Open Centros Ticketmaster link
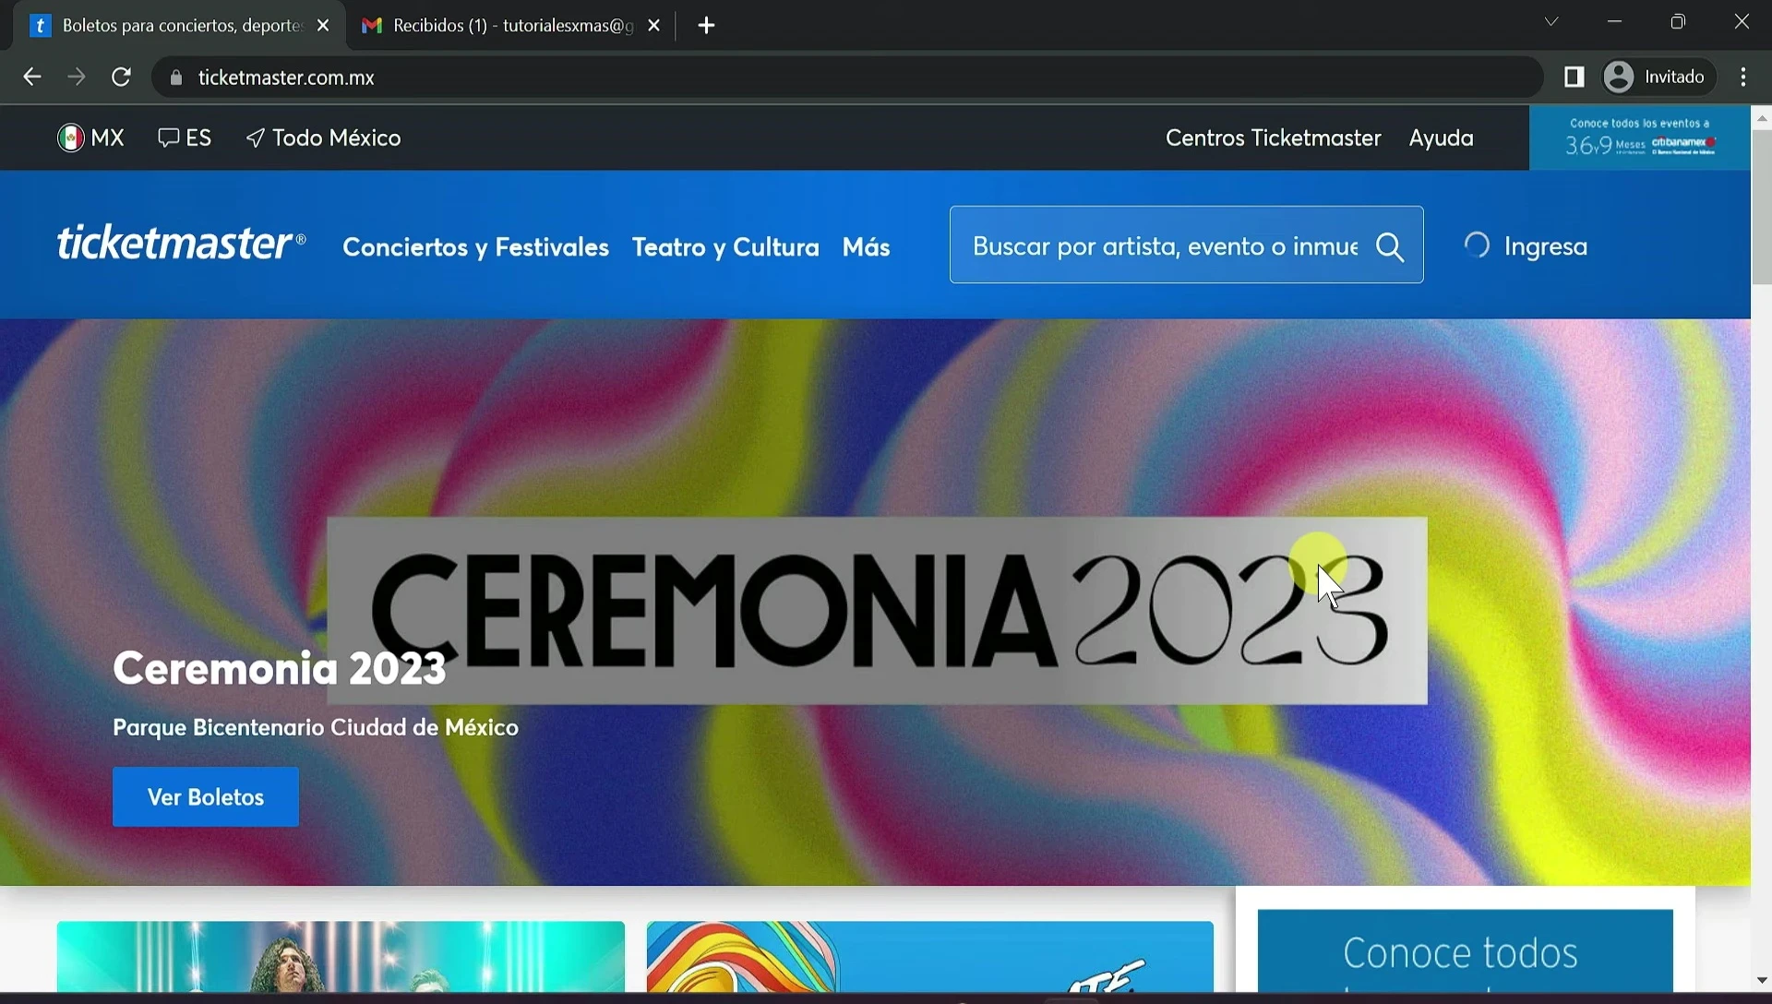The width and height of the screenshot is (1772, 1004). (1273, 138)
